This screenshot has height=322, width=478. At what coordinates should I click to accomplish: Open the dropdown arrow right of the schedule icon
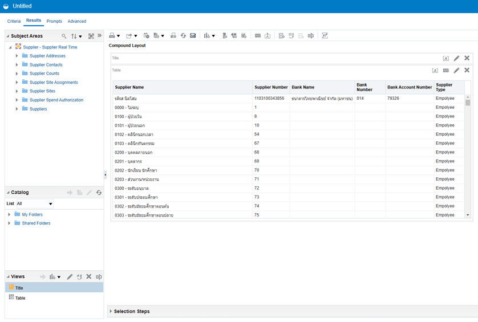point(163,36)
